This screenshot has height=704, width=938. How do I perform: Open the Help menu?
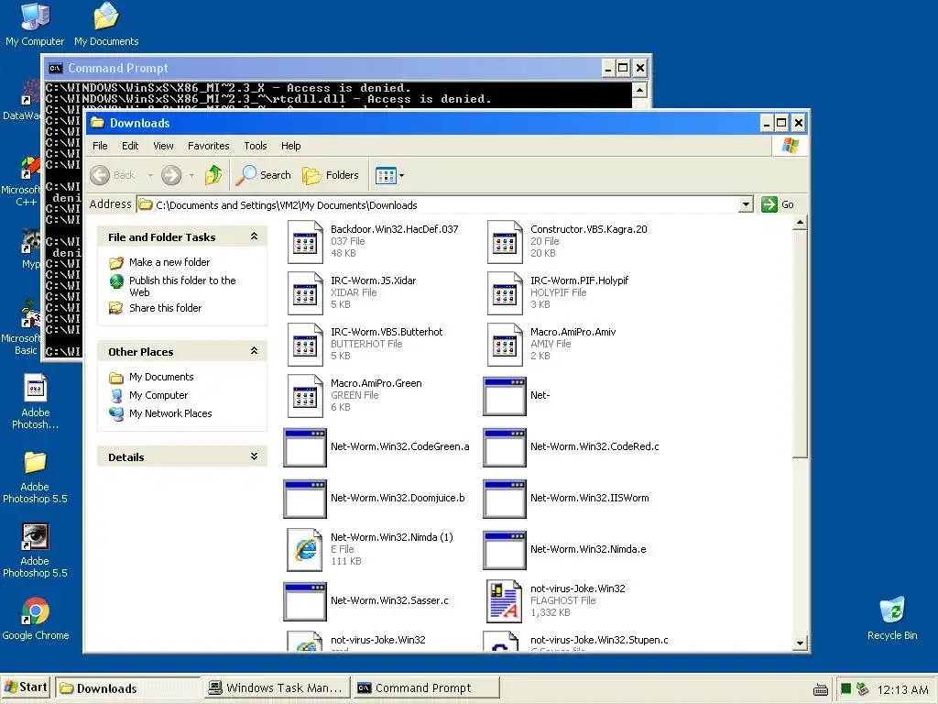(x=290, y=146)
